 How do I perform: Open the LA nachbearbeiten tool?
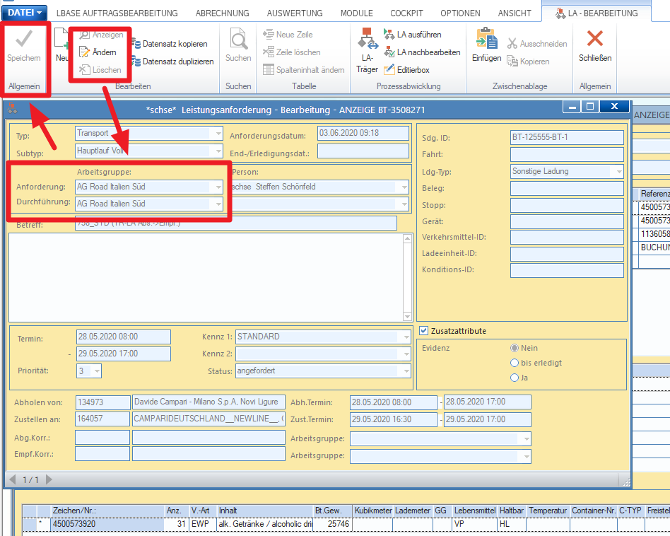point(422,52)
